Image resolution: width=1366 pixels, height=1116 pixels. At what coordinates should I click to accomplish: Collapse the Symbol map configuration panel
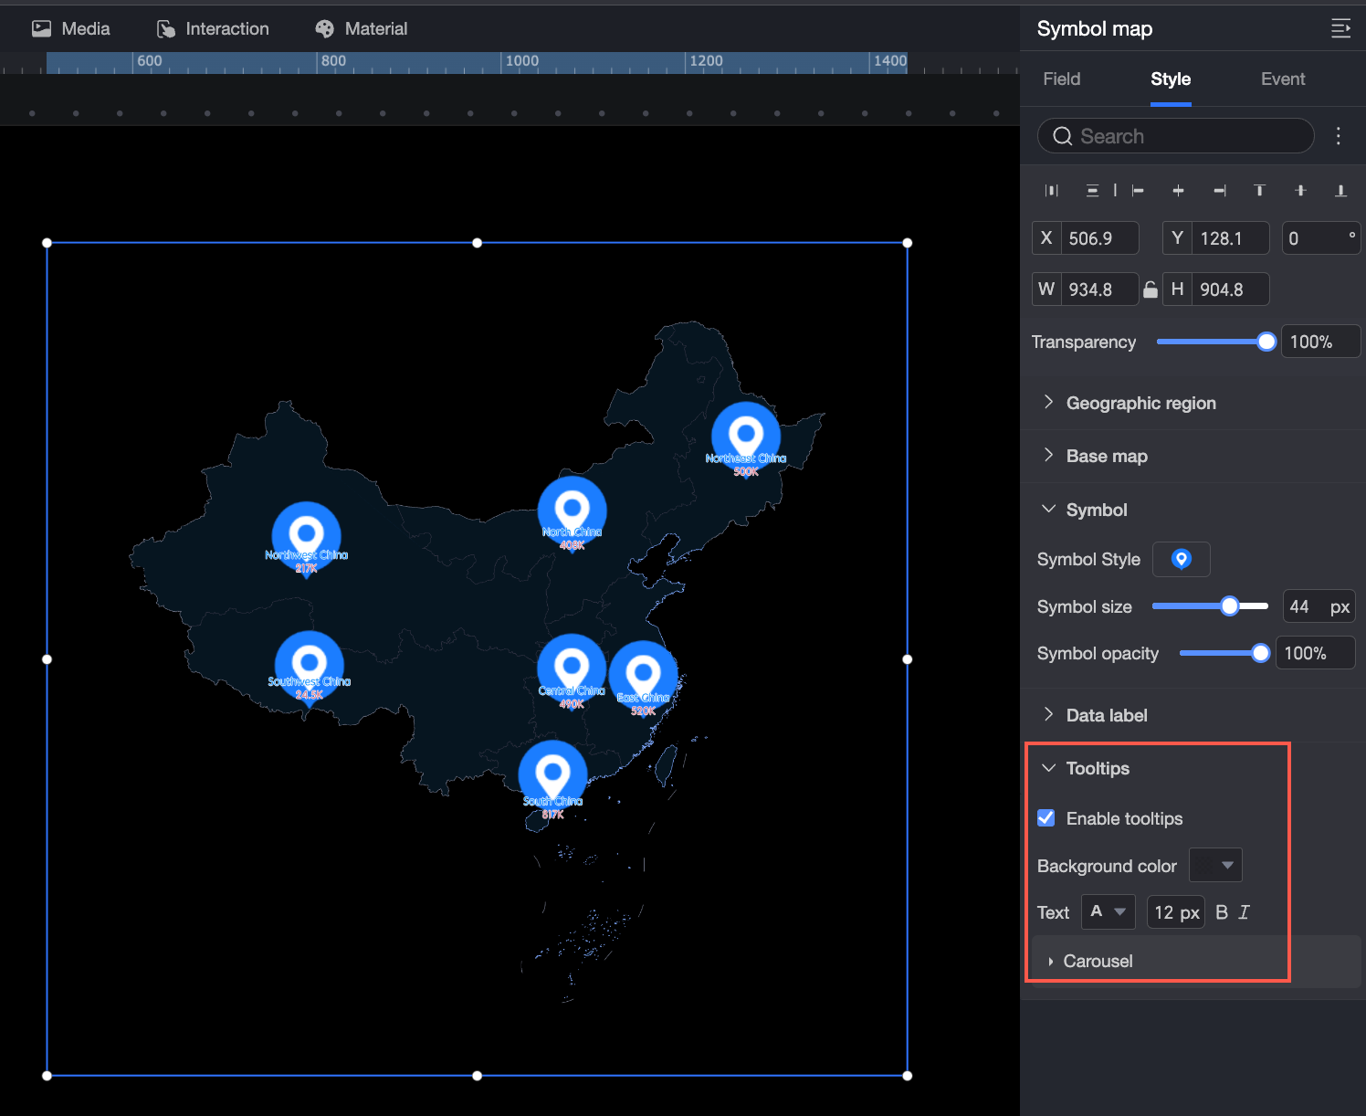(1340, 28)
